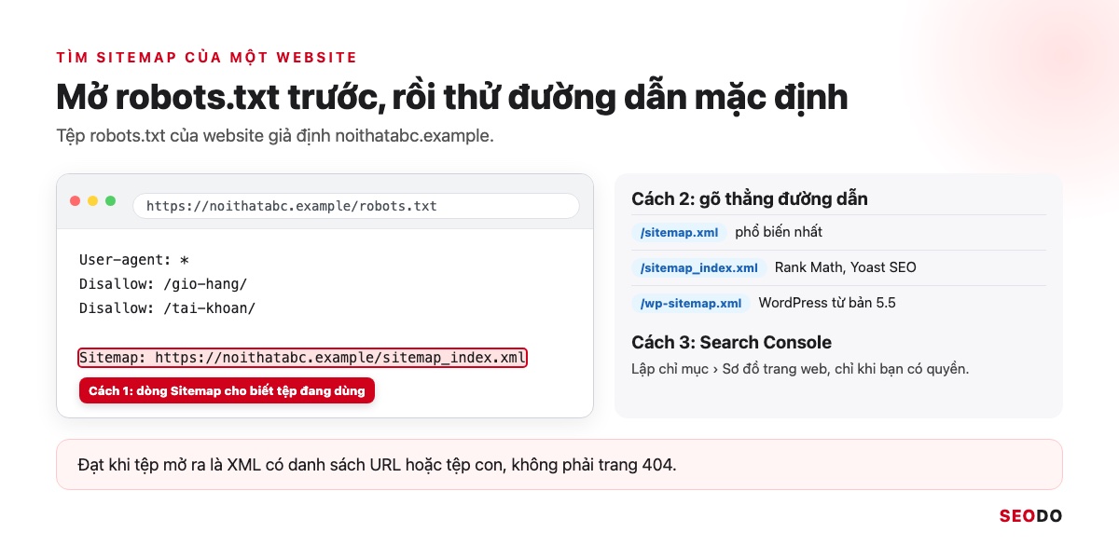Click the 'Cách 2: gõ thẳng đường dẫn' heading
Image resolution: width=1119 pixels, height=546 pixels.
[x=750, y=198]
